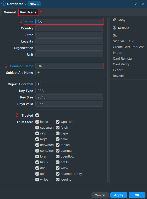Viewport: 147px width, 199px height.
Task: Toggle sstp trust store checkbox
Action: click(x=37, y=133)
